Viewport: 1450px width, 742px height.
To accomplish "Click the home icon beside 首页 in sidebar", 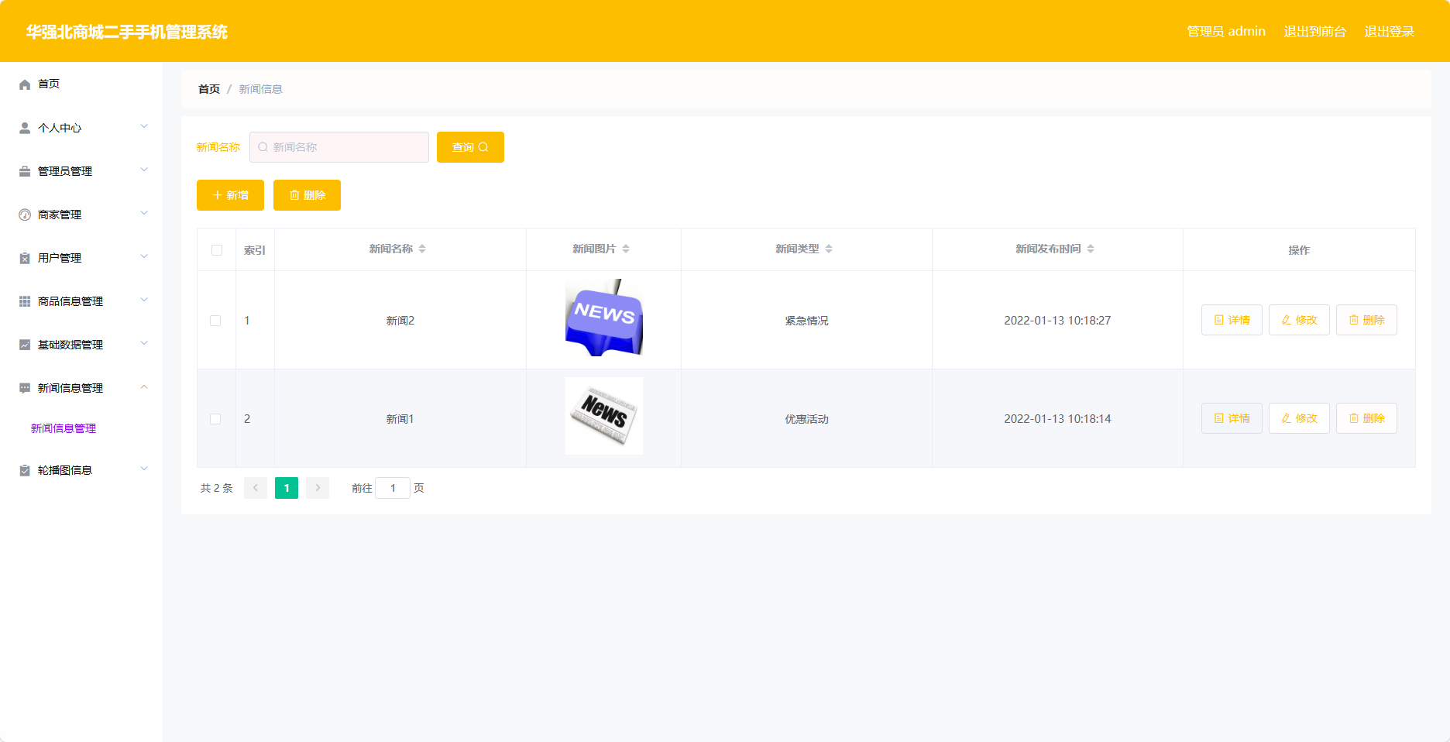I will (25, 84).
